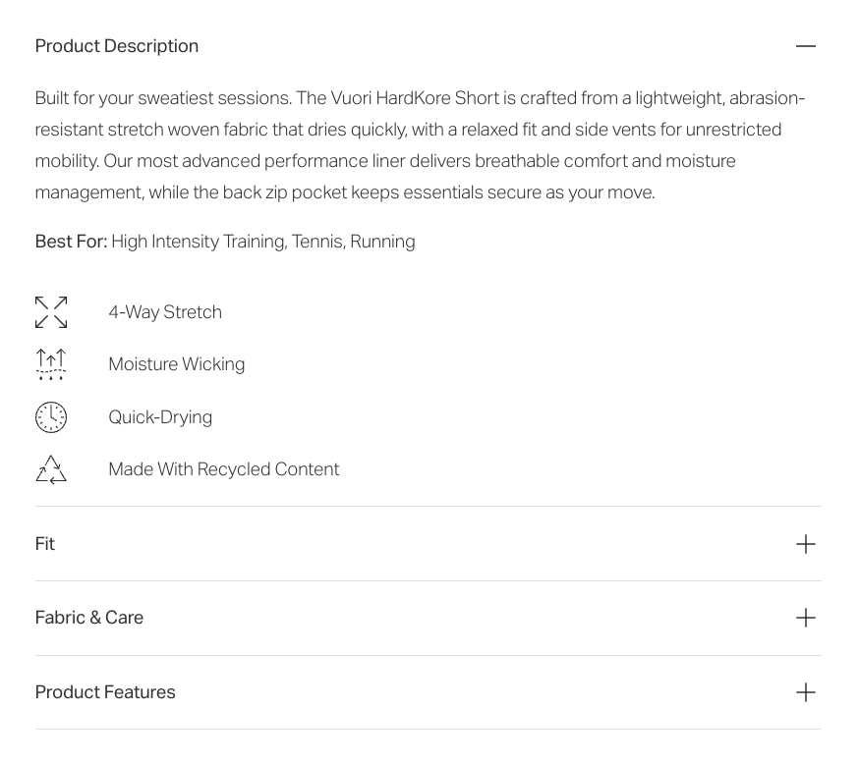Click the minus icon next to Product Description
The image size is (859, 764).
(x=806, y=46)
